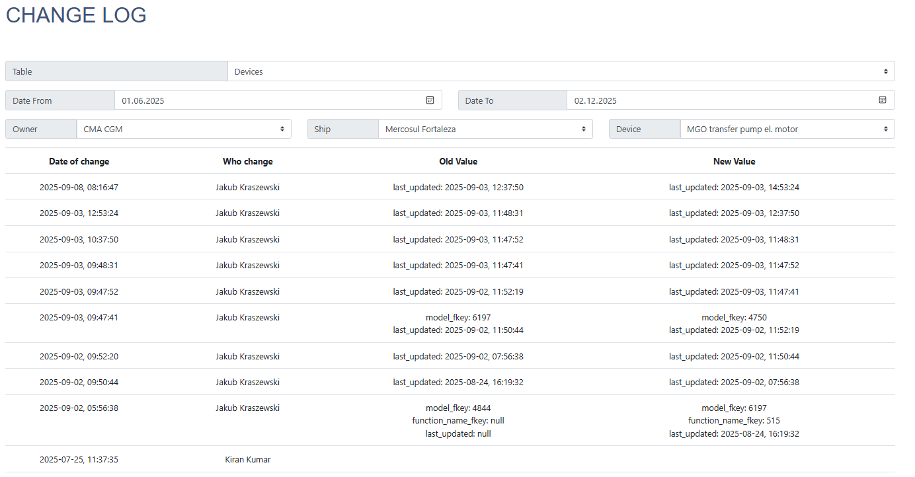The width and height of the screenshot is (915, 477).
Task: Select the "Old Value" column header
Action: coord(458,161)
